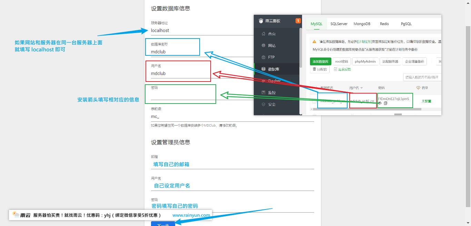The height and width of the screenshot is (226, 471).
Task: Click the 密码 column header
Action: coord(381,88)
